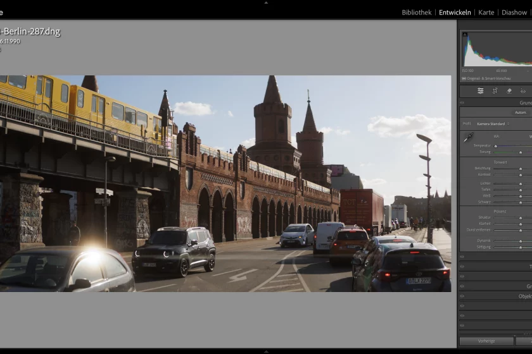Click the Temperatur slider handle

click(496, 146)
